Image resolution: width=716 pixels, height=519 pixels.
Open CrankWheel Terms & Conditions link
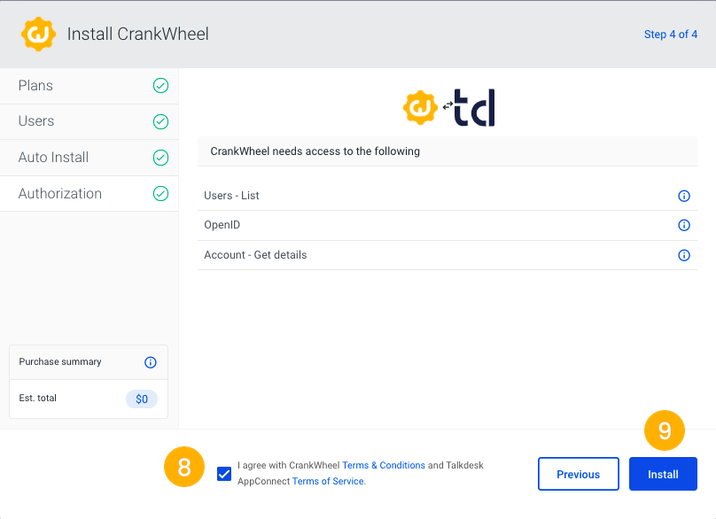point(384,465)
